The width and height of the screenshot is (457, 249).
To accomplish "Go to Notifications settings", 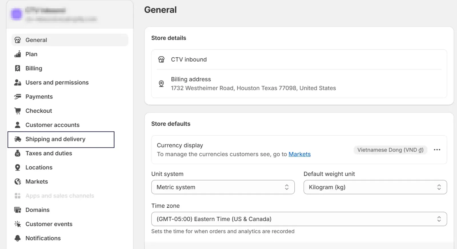I will tap(70, 238).
